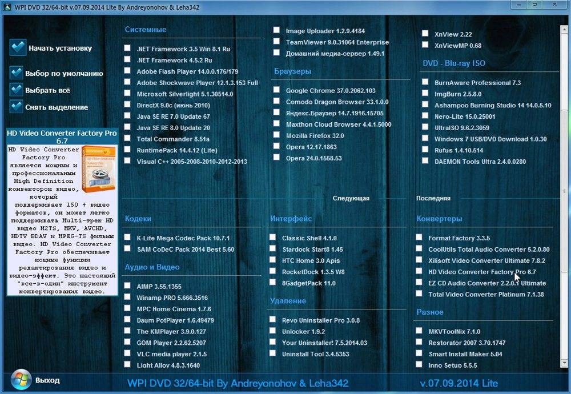
Task: Tick the Ashampoo Burning Studio 14 checkbox
Action: pyautogui.click(x=425, y=104)
